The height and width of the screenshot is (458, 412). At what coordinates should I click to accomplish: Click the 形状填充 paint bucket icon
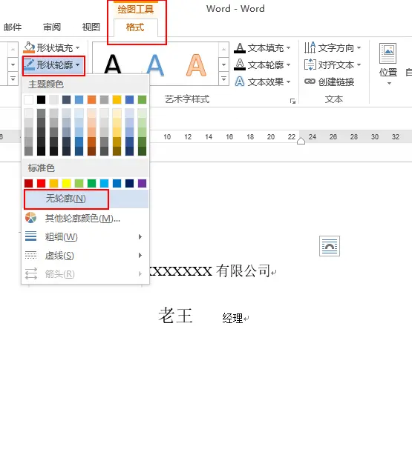click(x=29, y=47)
